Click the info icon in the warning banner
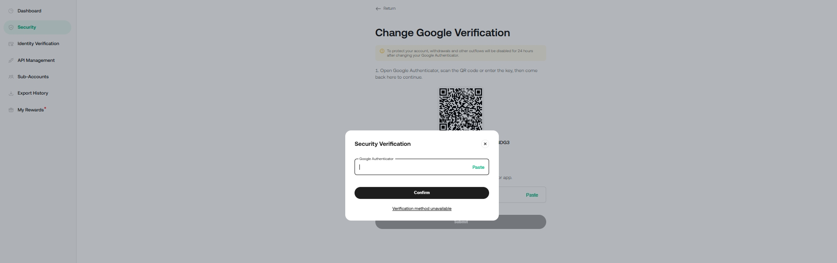This screenshot has height=263, width=837. 382,51
